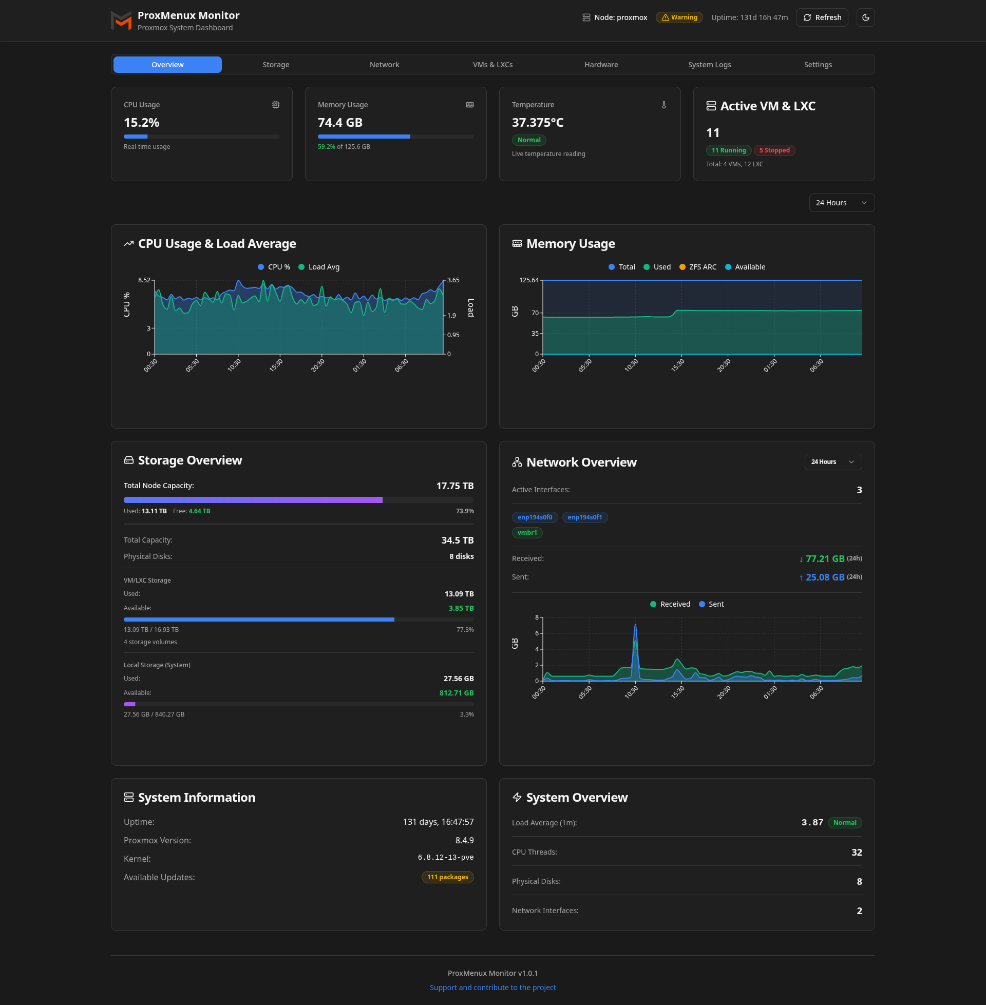The width and height of the screenshot is (986, 1005).
Task: Click the thermometer icon in Temperature card
Action: (663, 105)
